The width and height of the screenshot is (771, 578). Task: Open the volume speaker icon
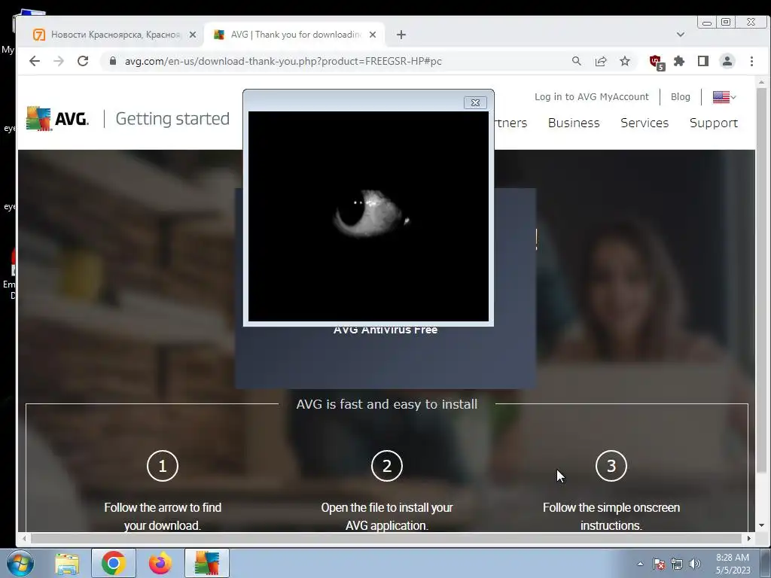695,564
